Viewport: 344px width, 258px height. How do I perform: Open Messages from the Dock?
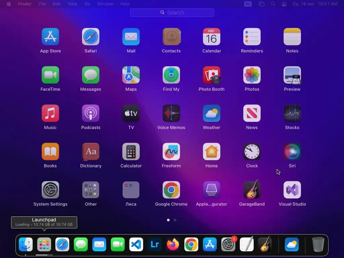pyautogui.click(x=81, y=245)
